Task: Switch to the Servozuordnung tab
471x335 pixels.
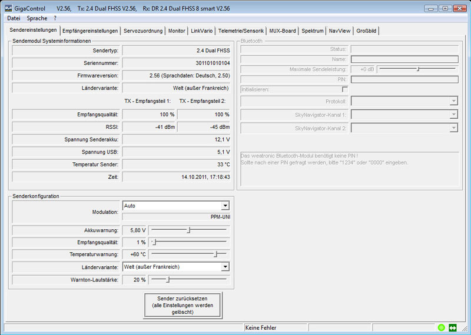Action: 143,31
